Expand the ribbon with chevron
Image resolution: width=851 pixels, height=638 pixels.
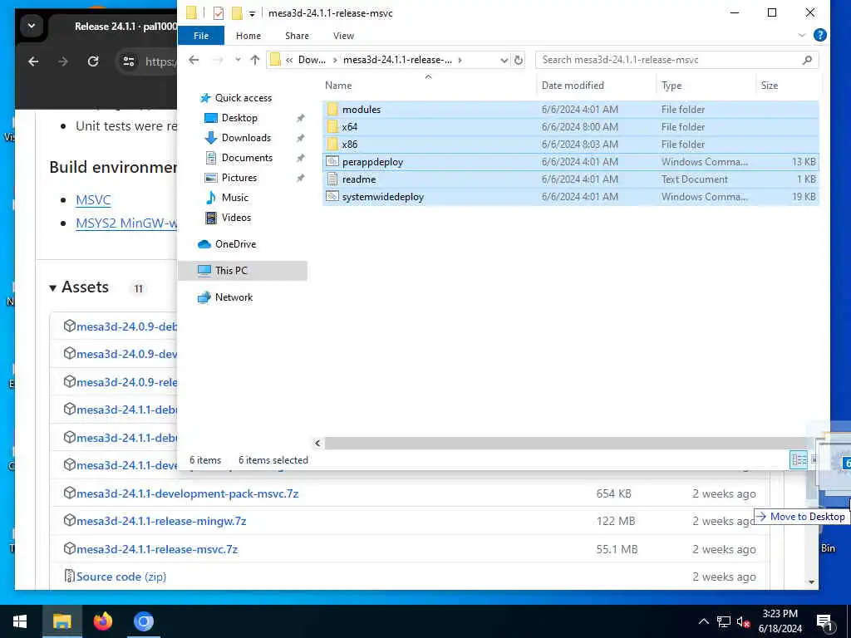coord(802,35)
